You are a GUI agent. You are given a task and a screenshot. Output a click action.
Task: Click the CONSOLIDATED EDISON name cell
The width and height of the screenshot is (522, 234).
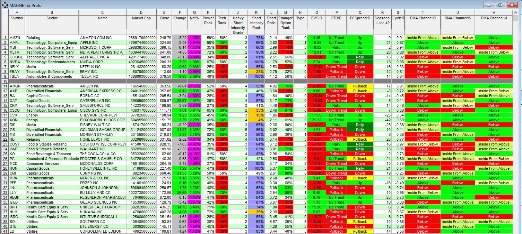(103, 231)
